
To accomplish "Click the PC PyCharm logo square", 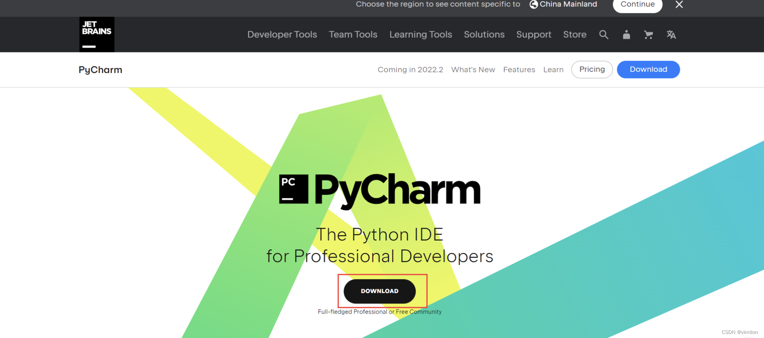I will click(294, 189).
